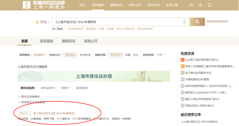239x126 pixels.
Task: Click the 上海一网通办 logo icon
Action: [27, 5]
